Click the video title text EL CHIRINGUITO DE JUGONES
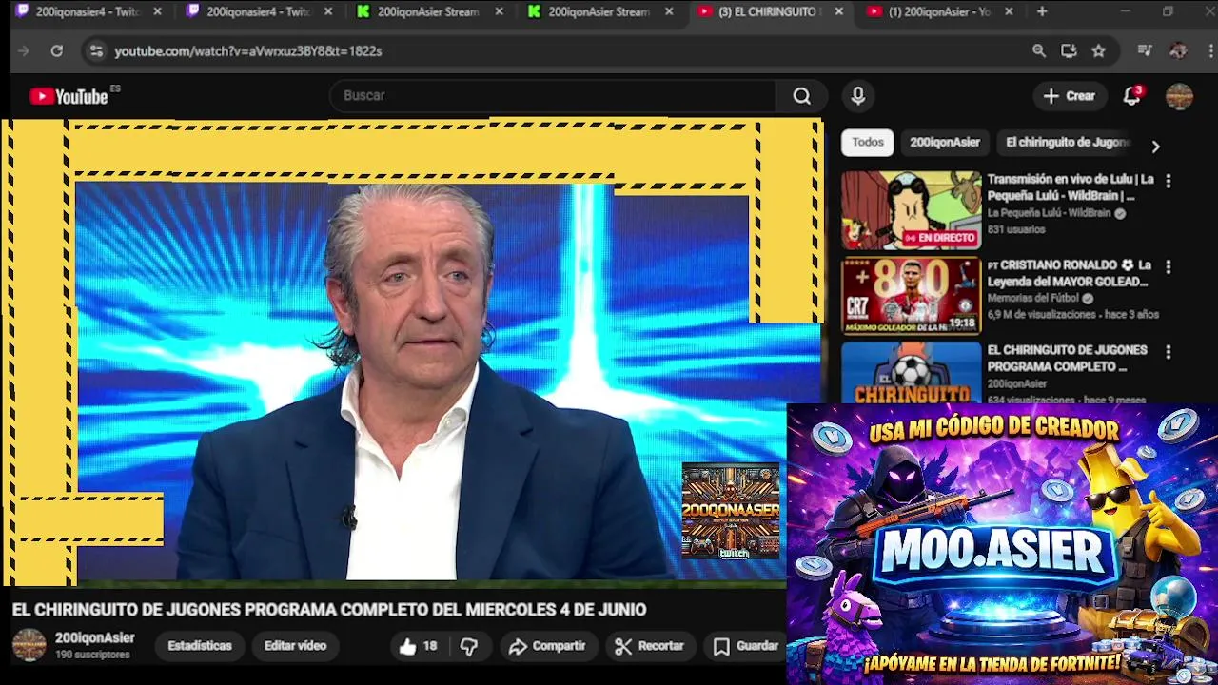This screenshot has height=685, width=1218. point(329,610)
